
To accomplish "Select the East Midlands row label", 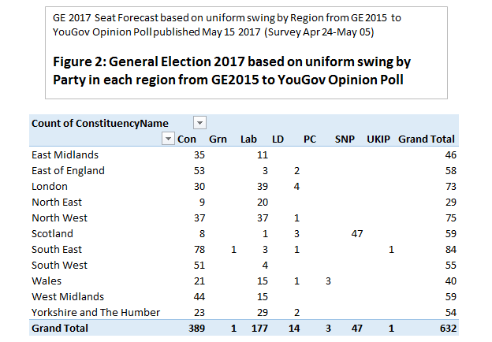I will (65, 154).
